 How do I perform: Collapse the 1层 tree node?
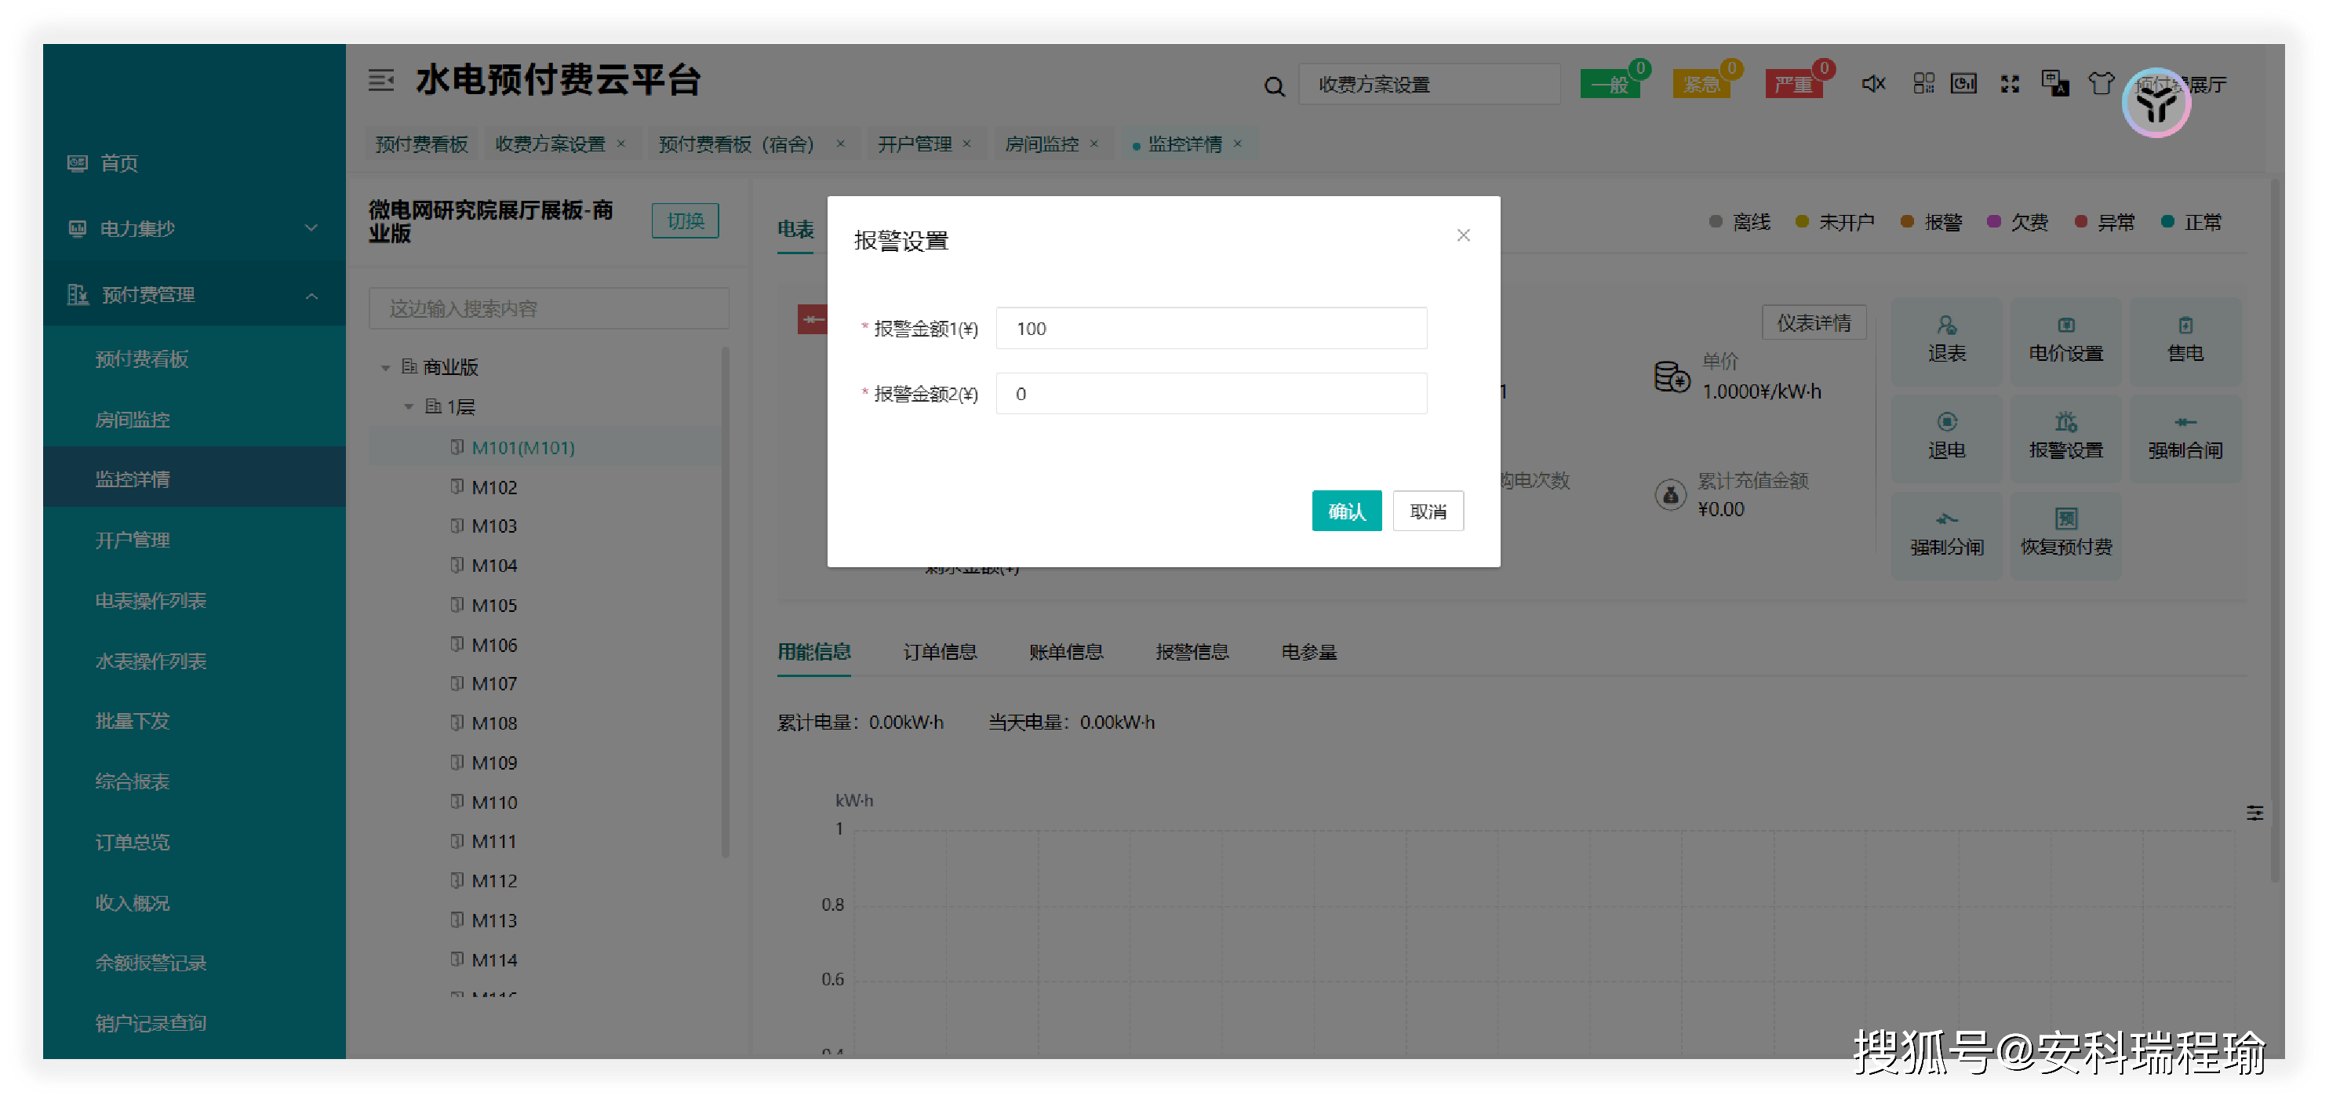click(x=409, y=407)
